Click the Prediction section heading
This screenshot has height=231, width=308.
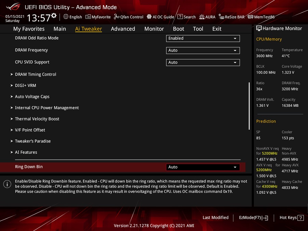(266, 121)
